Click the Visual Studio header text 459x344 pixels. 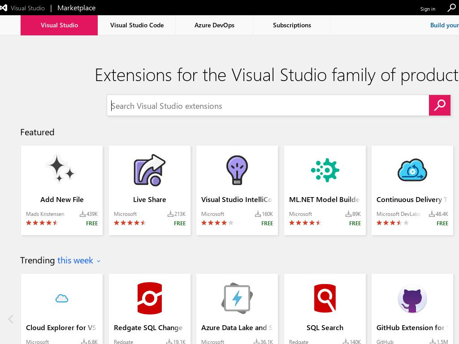(28, 8)
